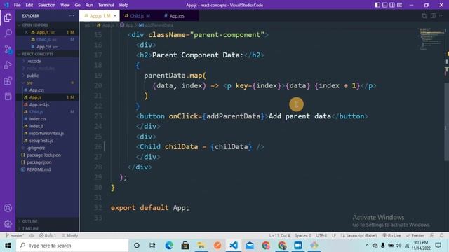
Task: Click Minify in the status bar
Action: 70,235
